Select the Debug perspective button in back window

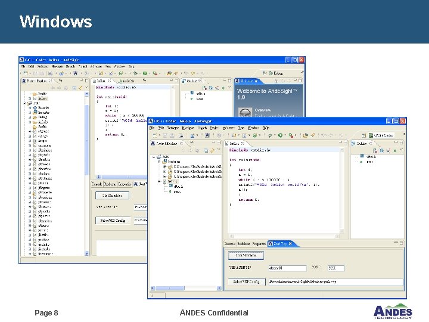tap(276, 73)
